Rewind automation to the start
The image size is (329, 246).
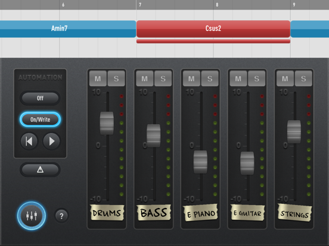click(29, 141)
